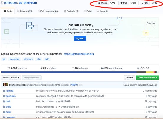Click the blue segment of the language bar
Screen dimensions: 163x119
click(69, 72)
